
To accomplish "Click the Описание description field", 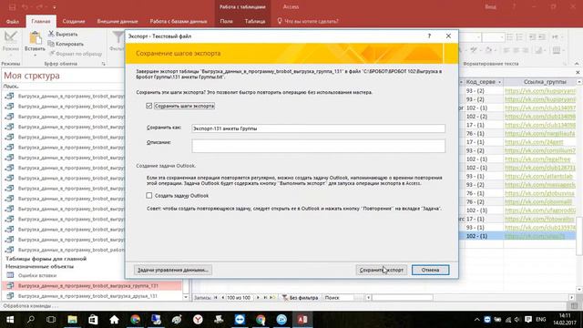I will [318, 146].
